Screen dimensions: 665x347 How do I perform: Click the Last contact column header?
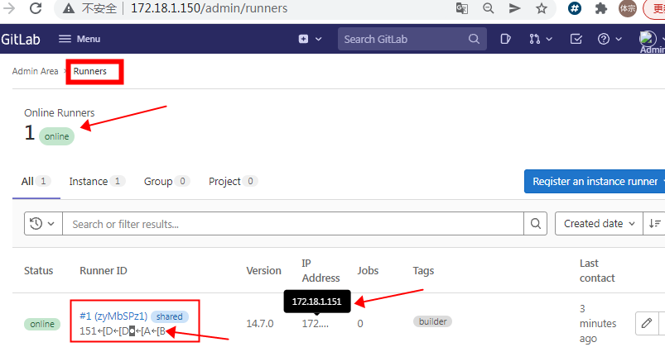pyautogui.click(x=597, y=271)
